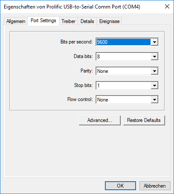Open the Advanced... settings button

(100, 120)
